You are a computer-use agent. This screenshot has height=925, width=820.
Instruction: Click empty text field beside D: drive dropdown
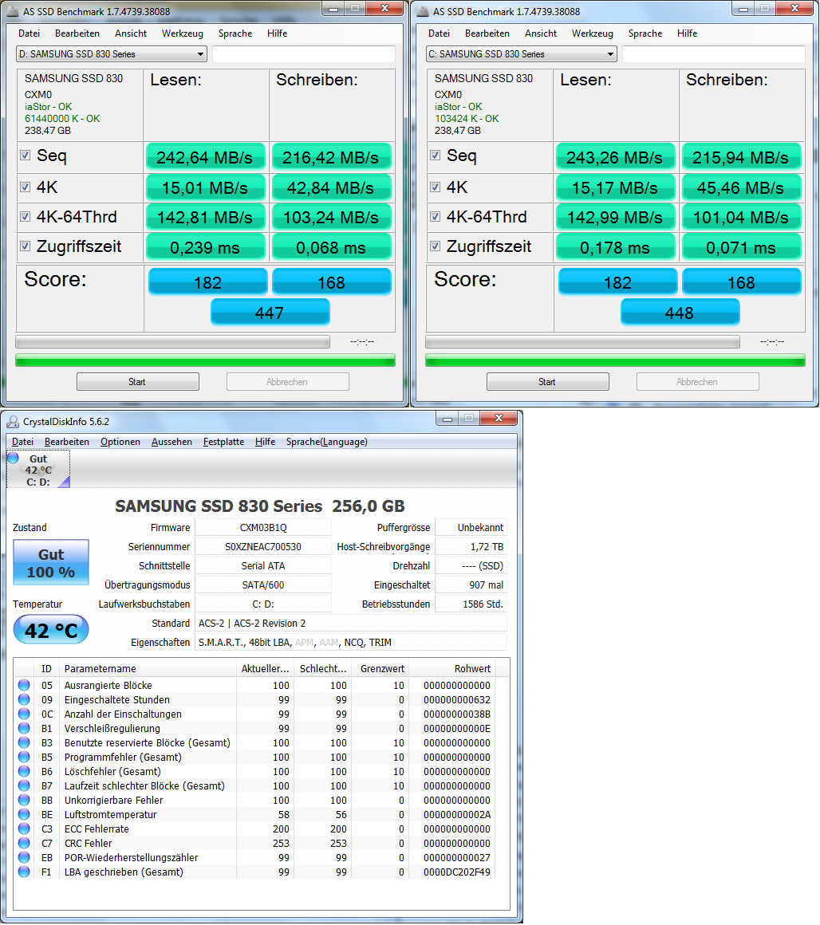[303, 53]
